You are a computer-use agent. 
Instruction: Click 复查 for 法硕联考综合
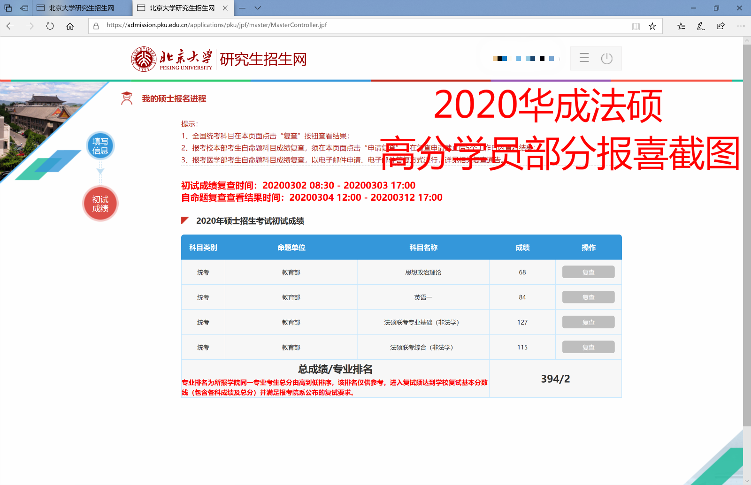pyautogui.click(x=588, y=347)
